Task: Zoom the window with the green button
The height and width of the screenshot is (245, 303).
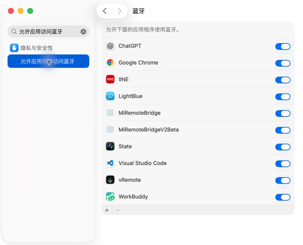Action: click(x=30, y=11)
